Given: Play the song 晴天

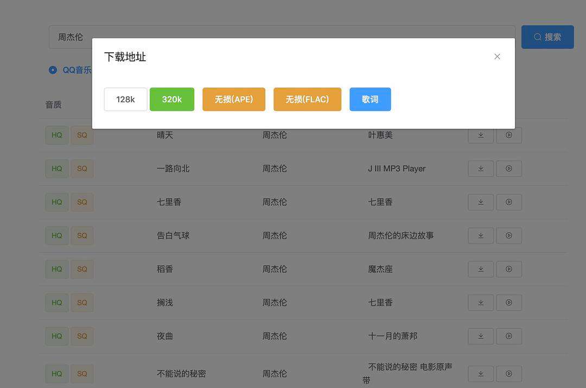Looking at the screenshot, I should [x=509, y=135].
